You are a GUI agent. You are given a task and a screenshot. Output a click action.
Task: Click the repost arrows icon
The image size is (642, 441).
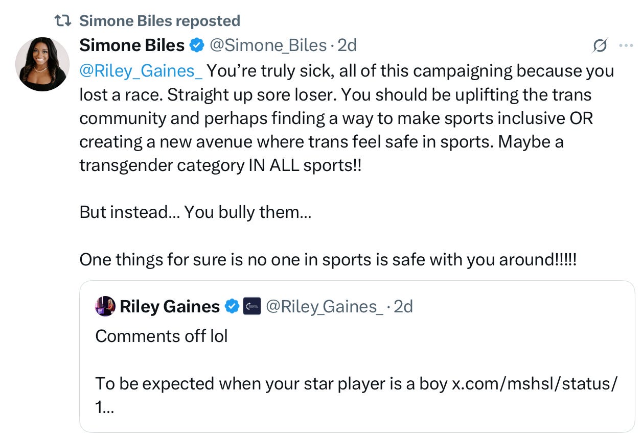[62, 21]
